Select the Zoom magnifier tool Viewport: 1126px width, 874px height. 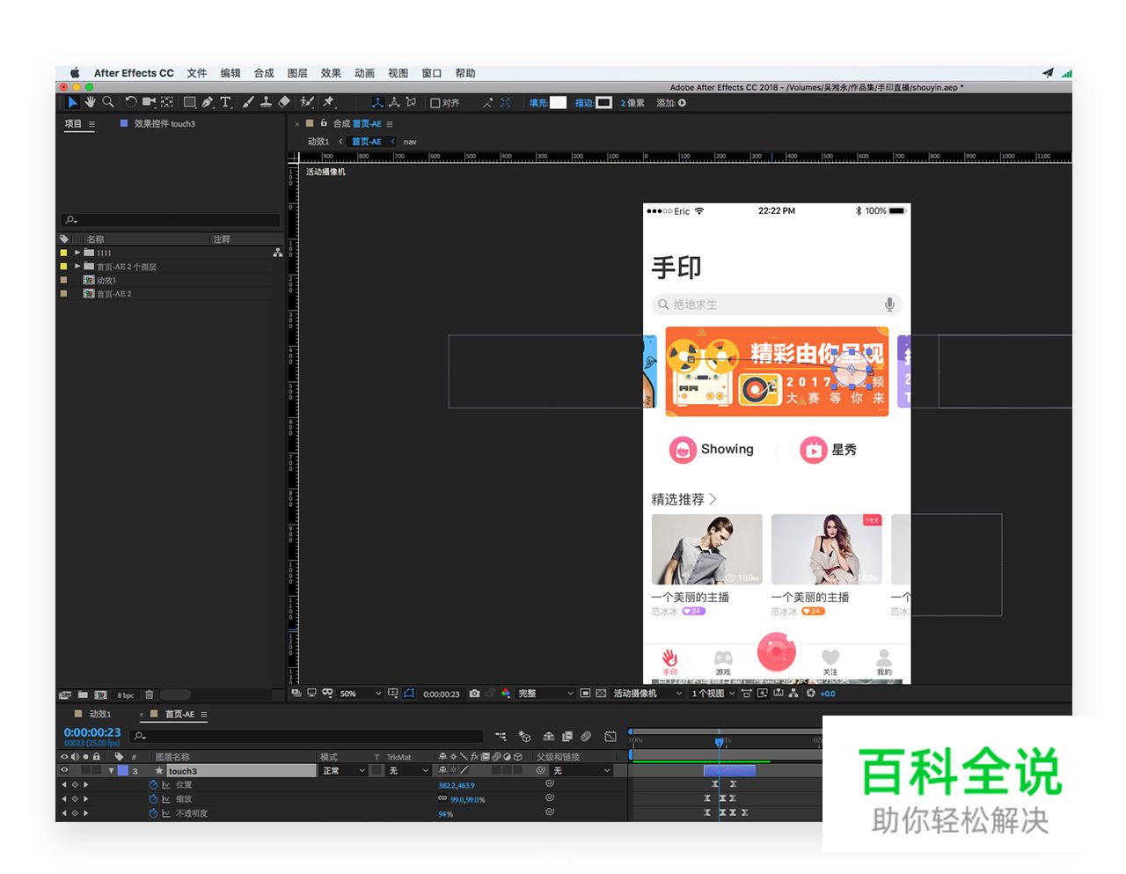(x=108, y=102)
